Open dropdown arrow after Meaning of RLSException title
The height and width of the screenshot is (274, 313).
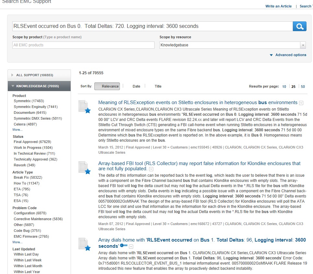[x=301, y=103]
